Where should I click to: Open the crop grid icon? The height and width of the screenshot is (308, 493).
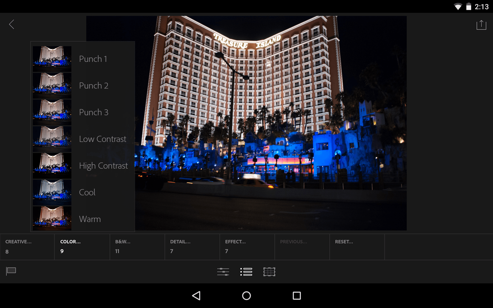[x=269, y=272]
